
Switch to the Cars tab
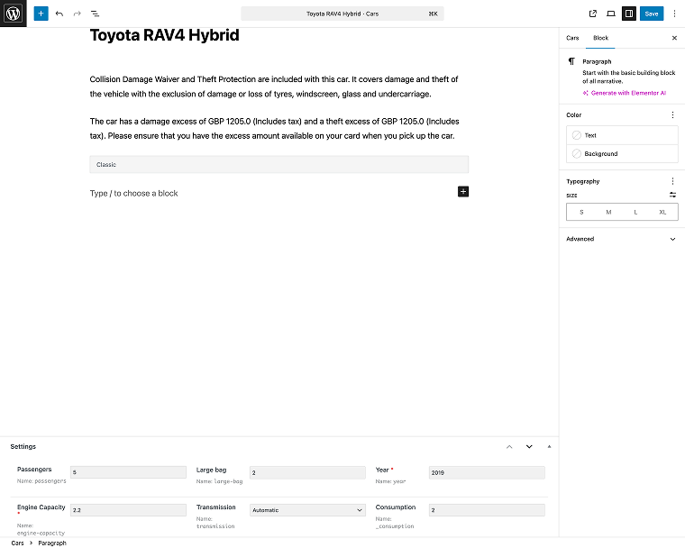572,38
